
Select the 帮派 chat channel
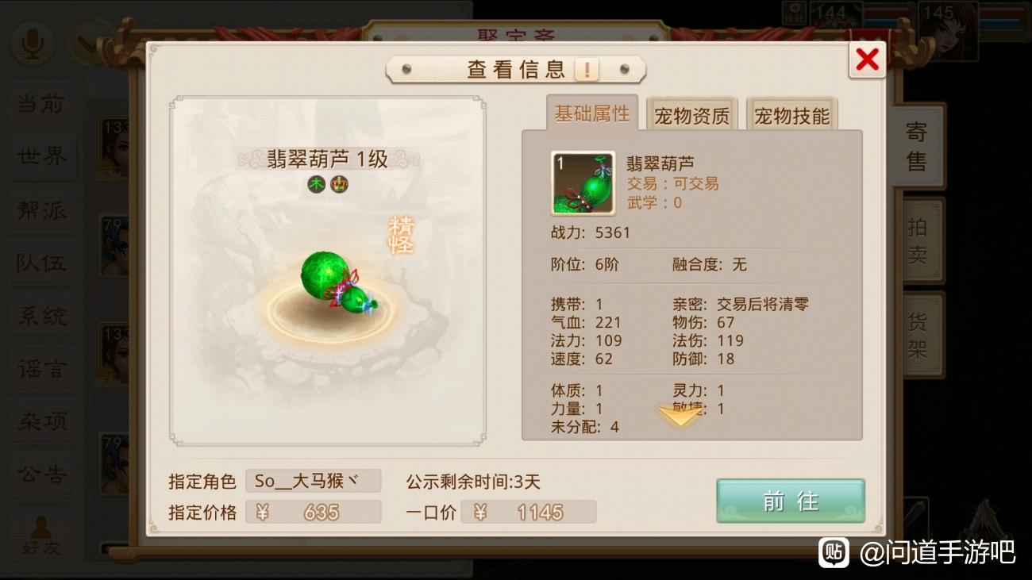(x=41, y=210)
